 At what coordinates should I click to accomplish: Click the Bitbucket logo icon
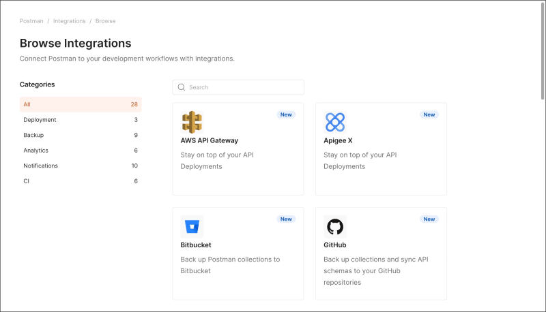[192, 227]
